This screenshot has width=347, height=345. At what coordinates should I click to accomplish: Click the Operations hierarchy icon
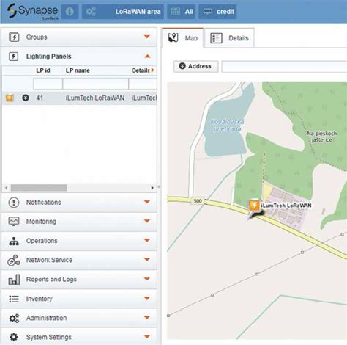14,241
